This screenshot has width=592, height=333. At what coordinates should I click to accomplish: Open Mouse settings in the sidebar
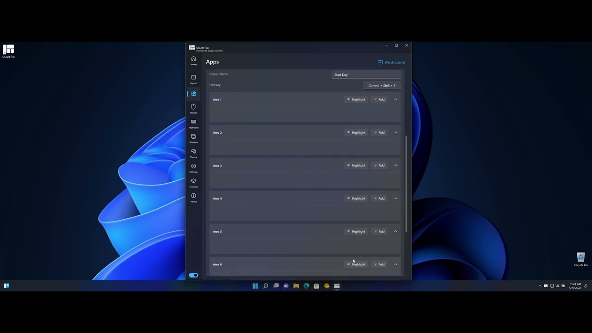pos(193,109)
